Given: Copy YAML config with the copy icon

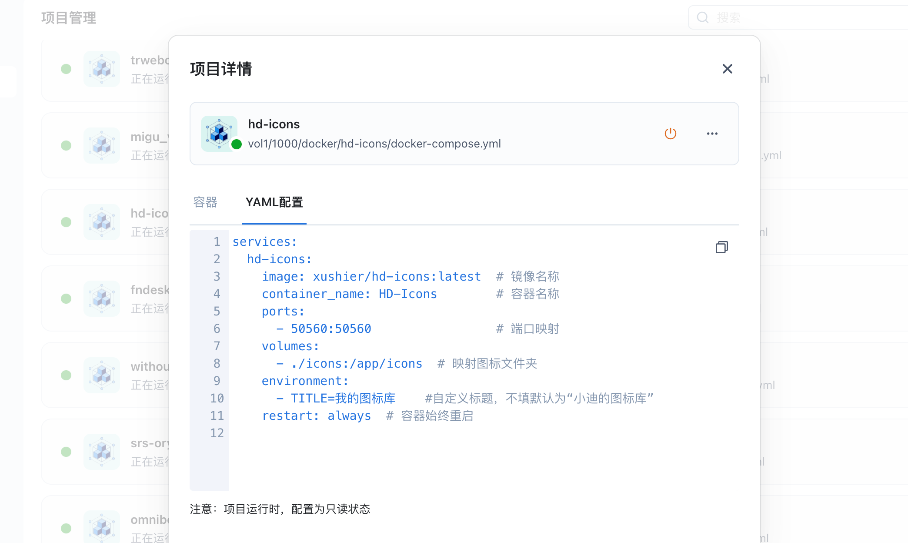Looking at the screenshot, I should pos(721,247).
